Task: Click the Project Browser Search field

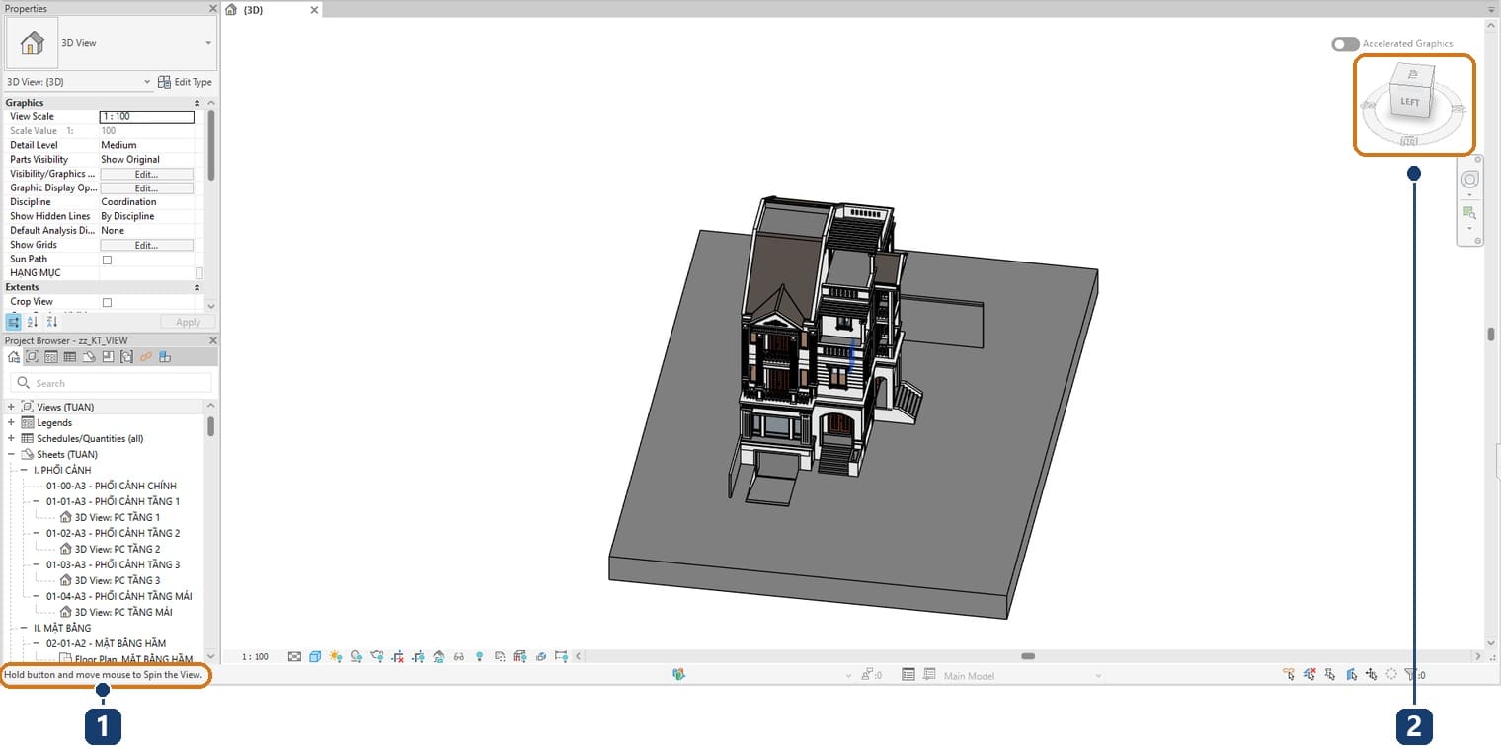Action: point(111,383)
